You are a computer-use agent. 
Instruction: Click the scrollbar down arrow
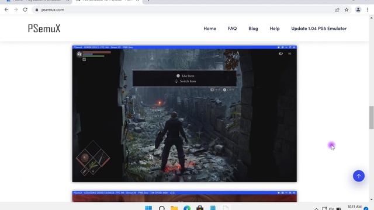[x=372, y=199]
